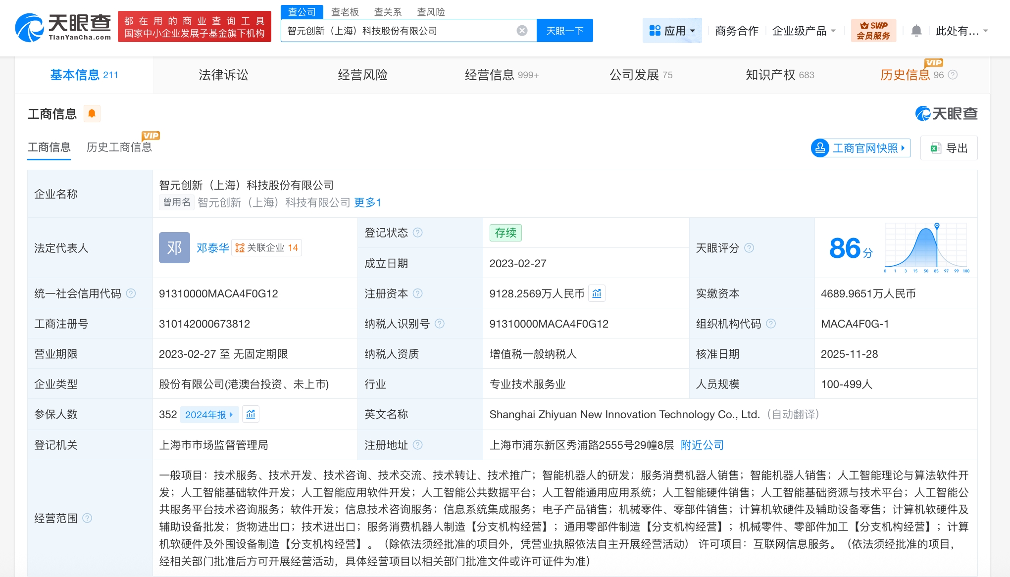
Task: Clear search box using the x icon
Action: [521, 30]
